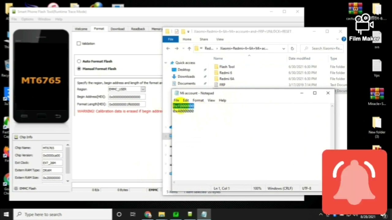Collapse the Quick access tree node

tap(166, 63)
